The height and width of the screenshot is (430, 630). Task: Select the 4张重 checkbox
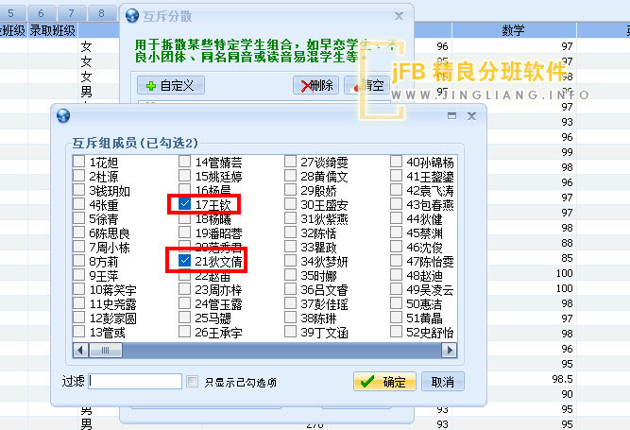tap(78, 204)
